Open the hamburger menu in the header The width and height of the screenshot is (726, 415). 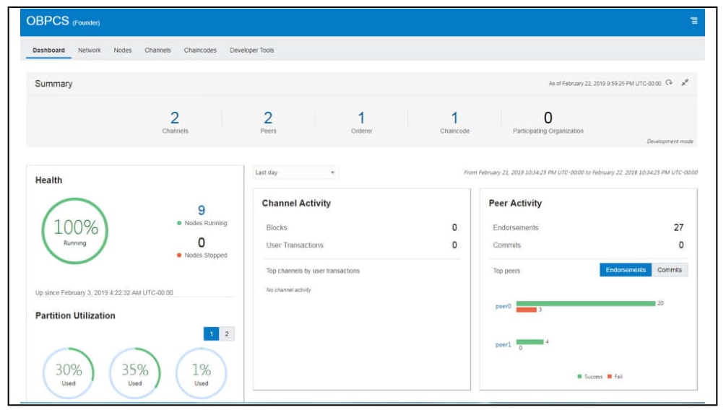[x=693, y=20]
